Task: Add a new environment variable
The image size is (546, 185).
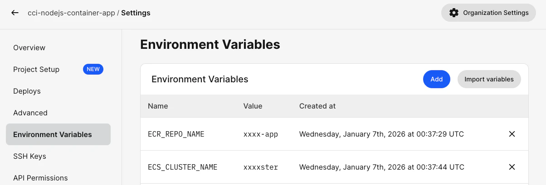Action: click(x=436, y=79)
